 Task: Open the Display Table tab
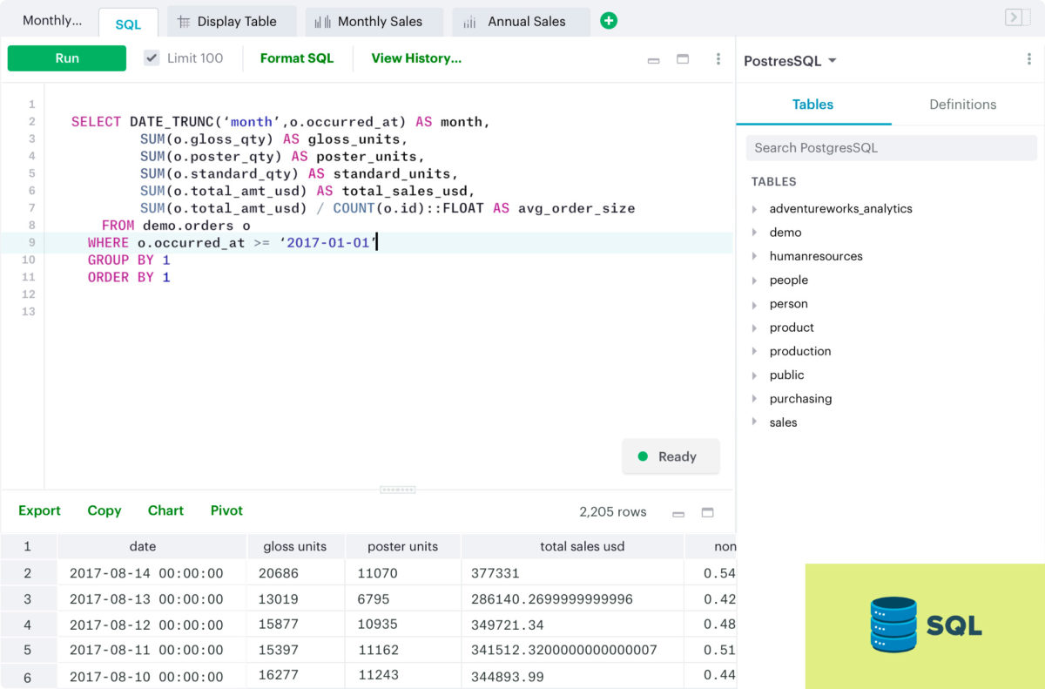click(x=231, y=22)
